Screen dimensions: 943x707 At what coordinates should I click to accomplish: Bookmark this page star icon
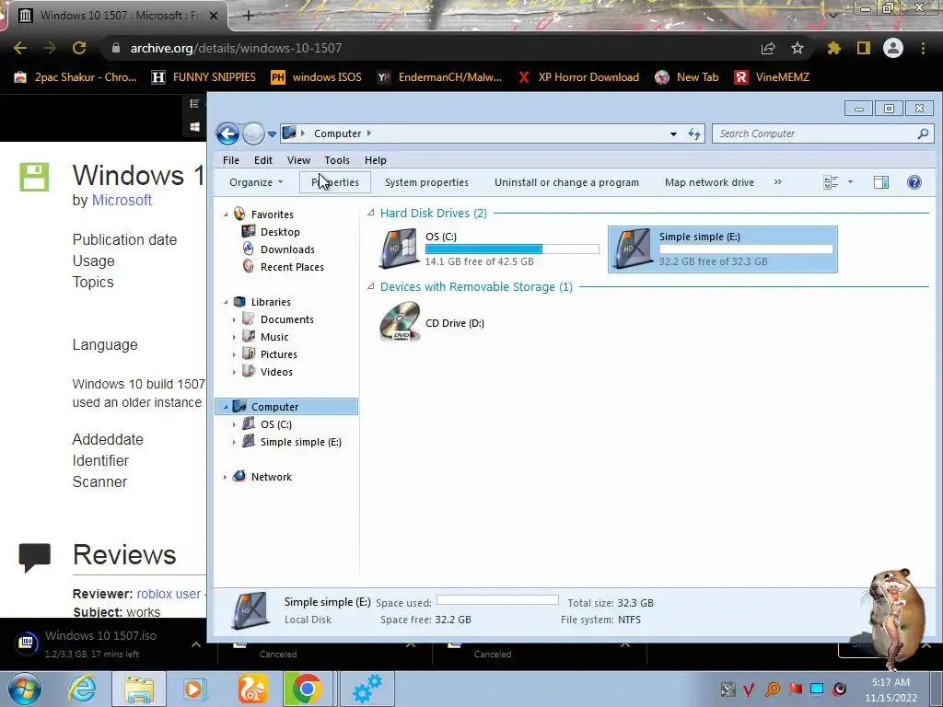[797, 48]
